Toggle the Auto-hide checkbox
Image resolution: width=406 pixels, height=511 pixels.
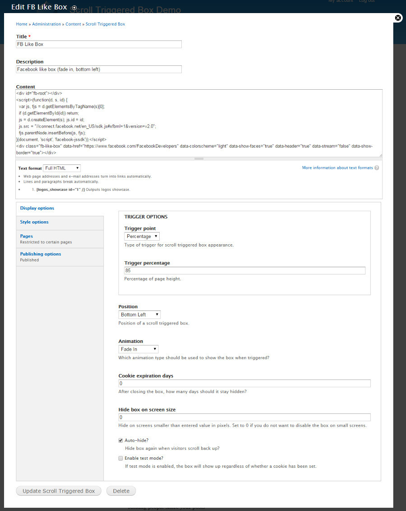(x=120, y=440)
